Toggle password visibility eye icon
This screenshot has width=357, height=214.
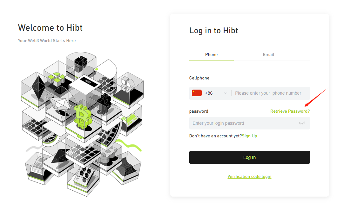point(302,123)
